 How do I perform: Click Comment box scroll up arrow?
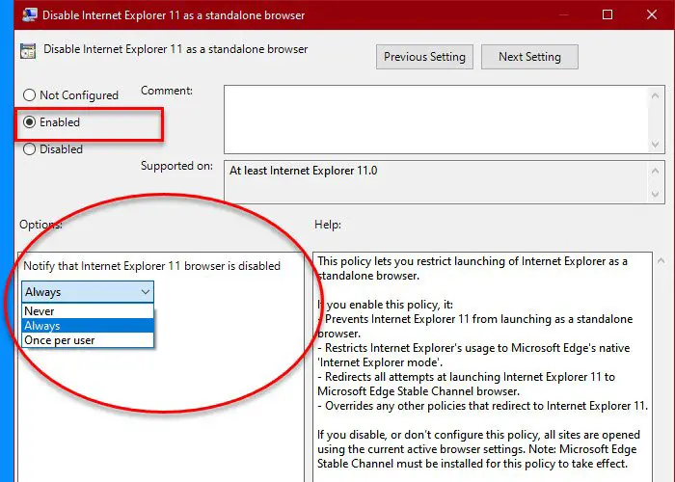pyautogui.click(x=655, y=95)
